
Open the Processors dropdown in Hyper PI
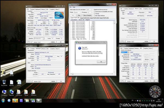(x=90, y=12)
